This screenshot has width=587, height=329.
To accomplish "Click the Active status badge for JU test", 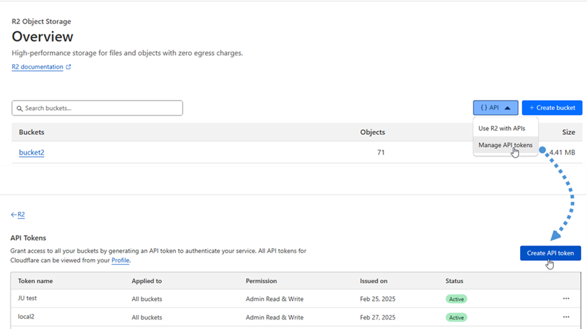I will click(x=456, y=299).
